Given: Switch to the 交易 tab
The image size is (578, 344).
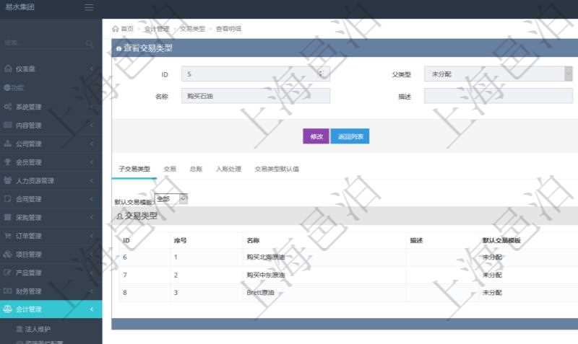Looking at the screenshot, I should (x=170, y=169).
